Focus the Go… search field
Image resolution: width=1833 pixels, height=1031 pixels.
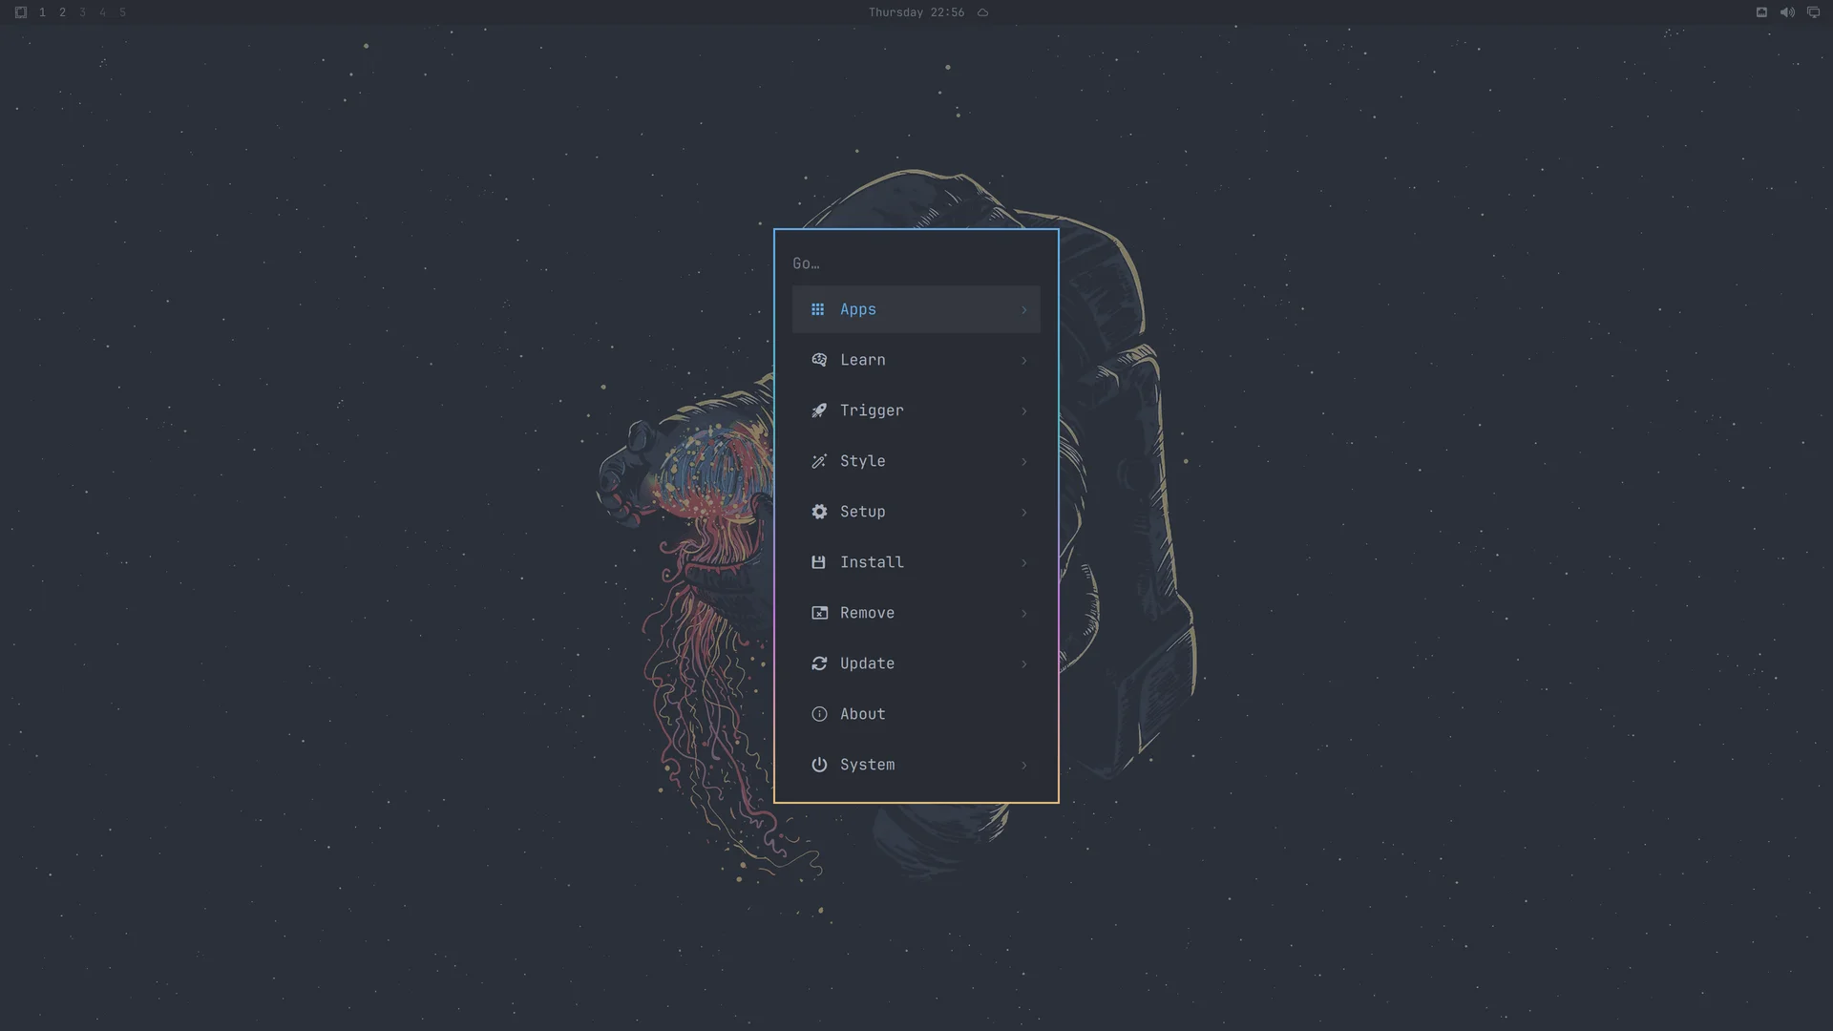point(916,263)
